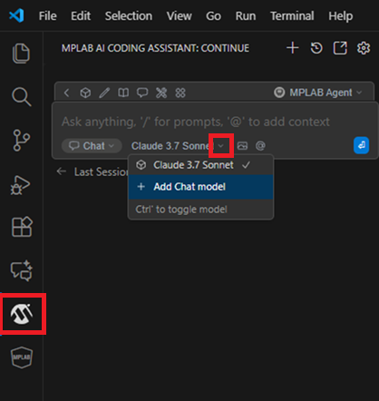Select Claude 3.7 Sonnet in model list

(x=201, y=165)
